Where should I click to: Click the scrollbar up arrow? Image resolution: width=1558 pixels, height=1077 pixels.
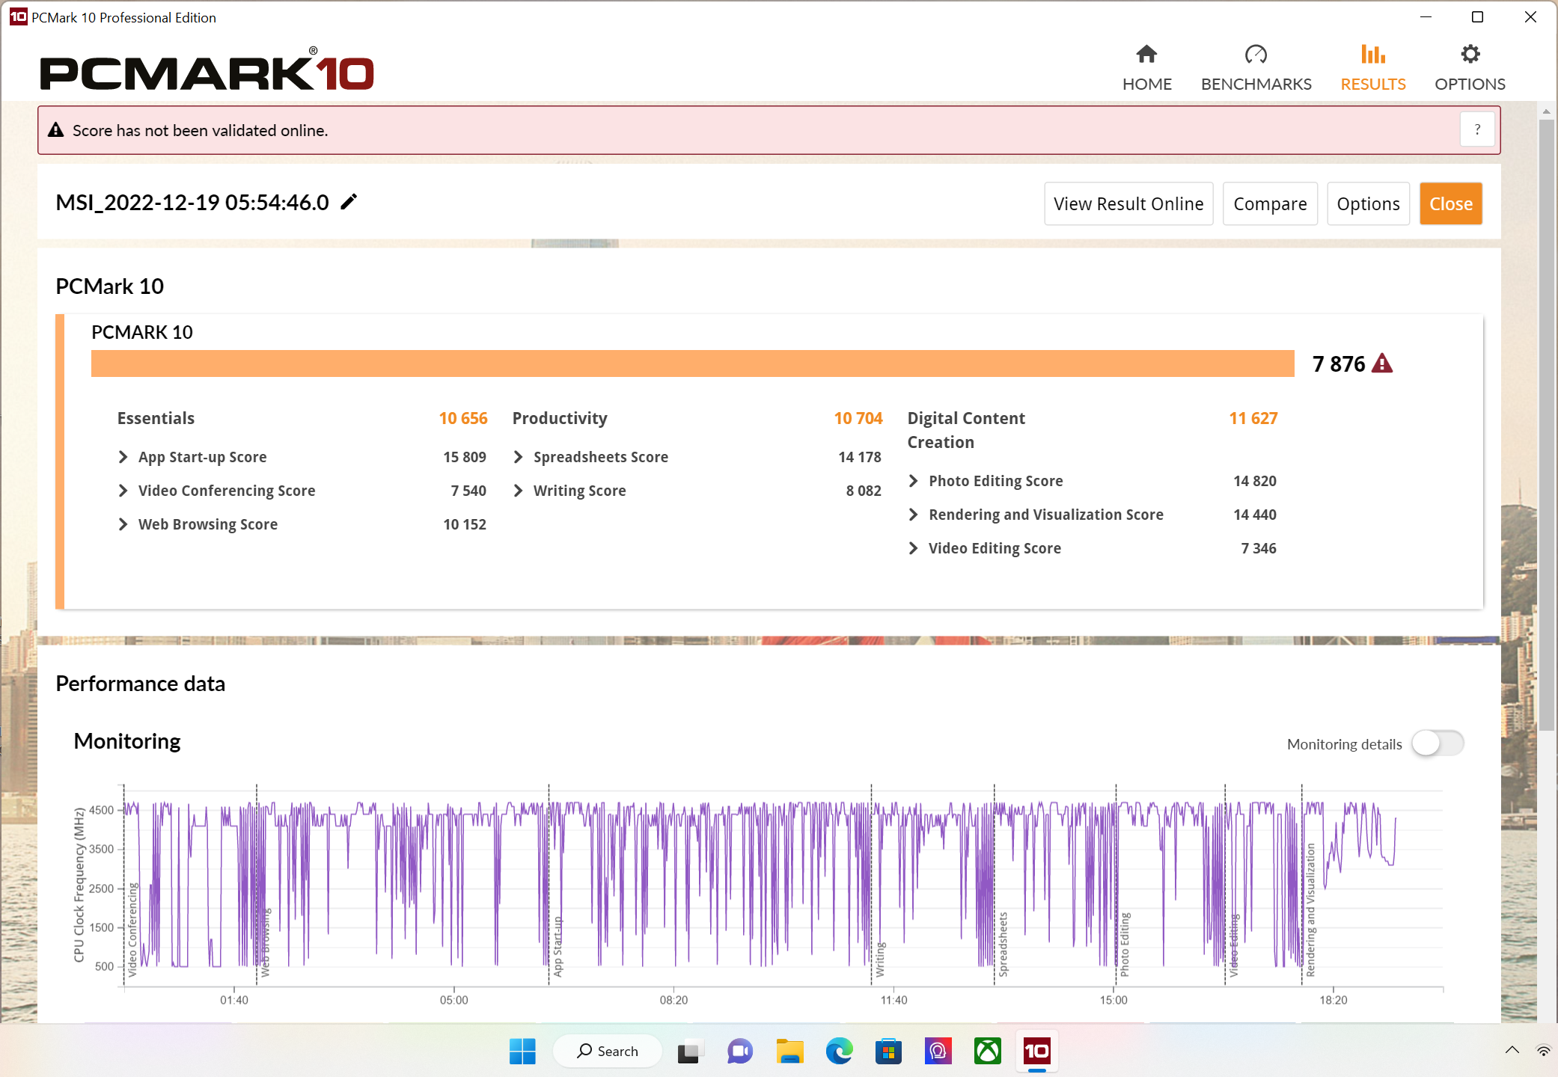1546,111
